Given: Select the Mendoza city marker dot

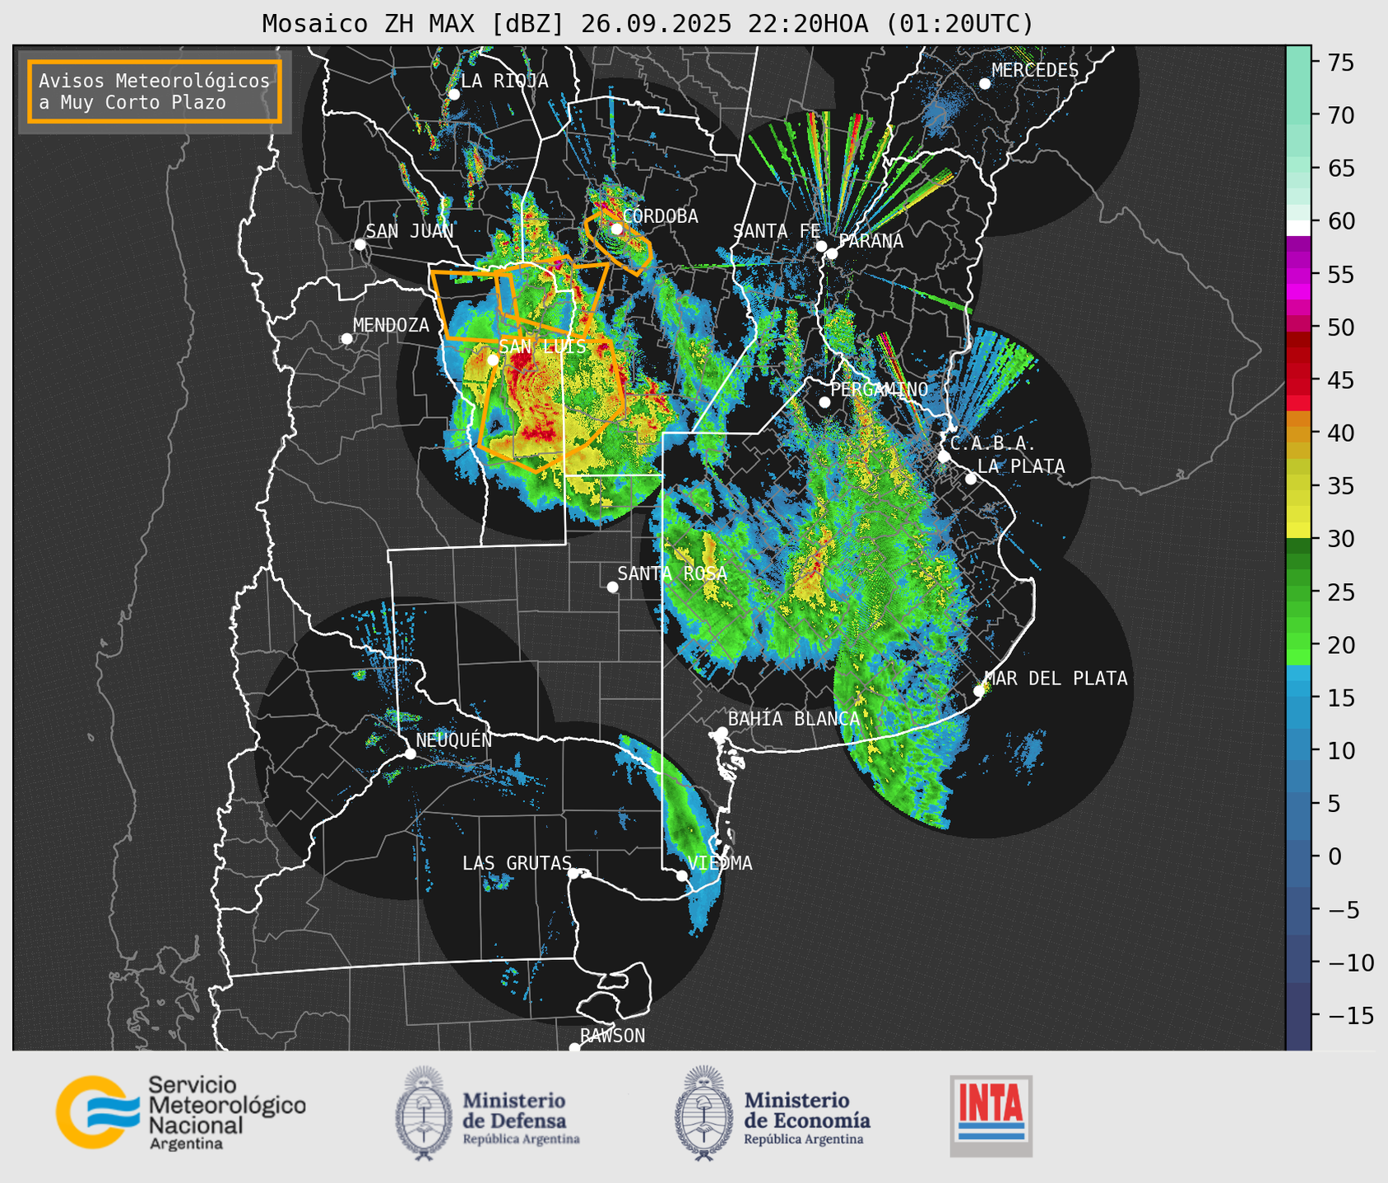Looking at the screenshot, I should click(x=346, y=338).
